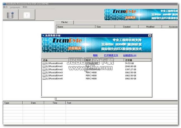Click the 74.53 GB capacity value

(x=129, y=63)
